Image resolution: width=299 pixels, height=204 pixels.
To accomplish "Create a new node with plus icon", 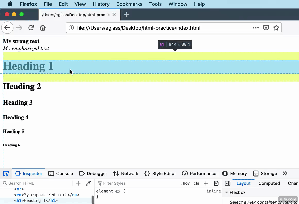I will pos(78,183).
